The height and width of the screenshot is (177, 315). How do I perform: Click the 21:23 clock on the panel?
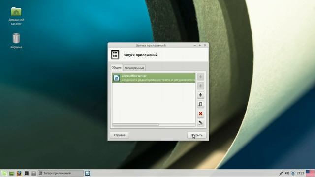pos(300,173)
